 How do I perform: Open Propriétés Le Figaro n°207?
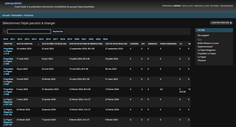coord(8,82)
